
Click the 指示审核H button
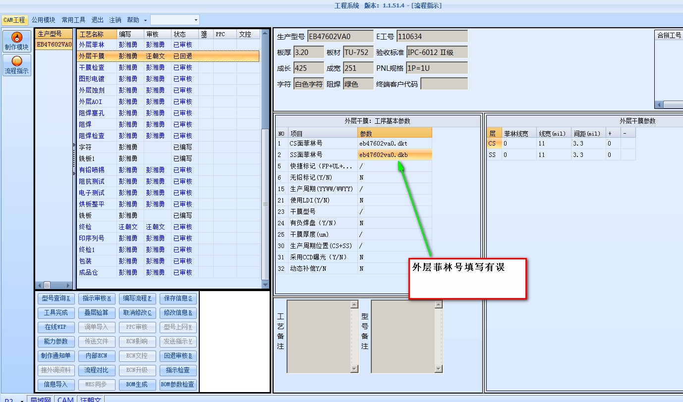click(97, 299)
